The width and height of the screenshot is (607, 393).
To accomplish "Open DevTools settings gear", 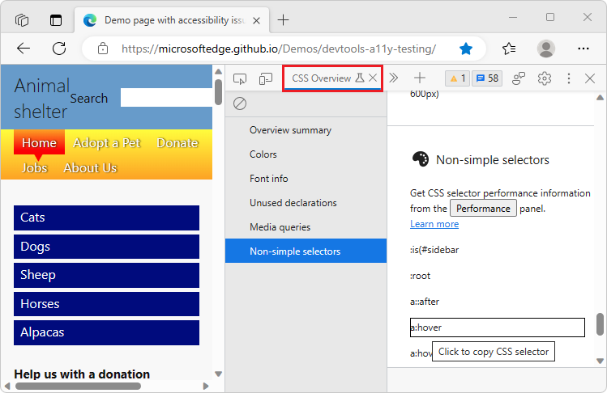I will (545, 78).
